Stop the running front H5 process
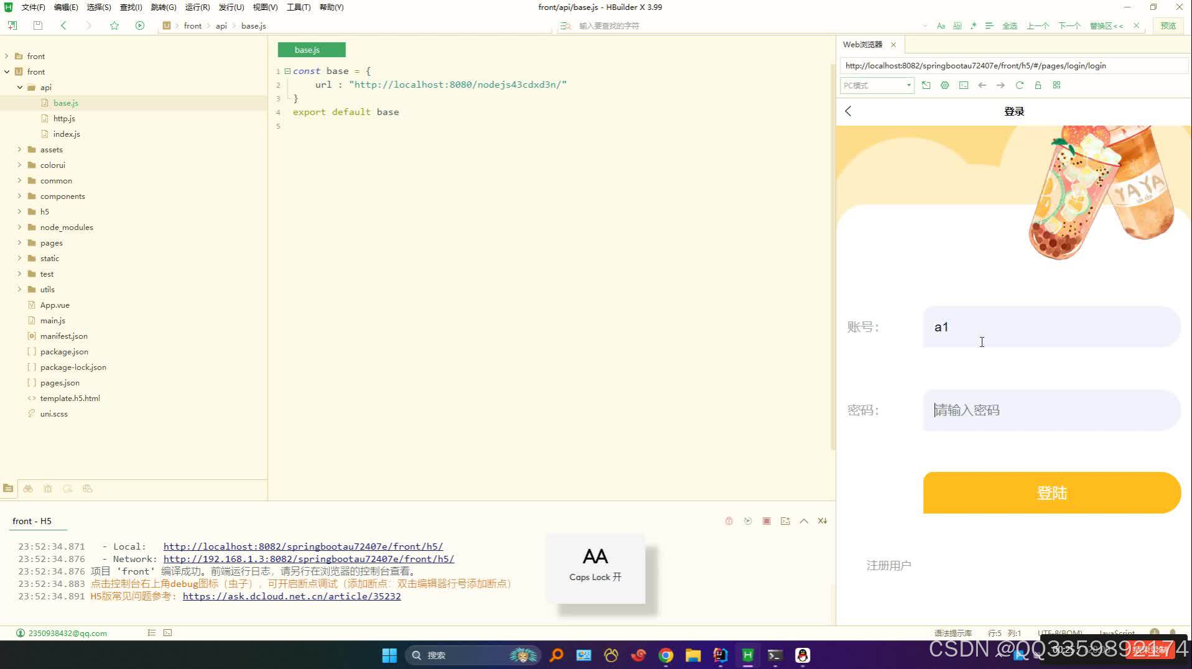This screenshot has width=1192, height=669. pos(766,521)
